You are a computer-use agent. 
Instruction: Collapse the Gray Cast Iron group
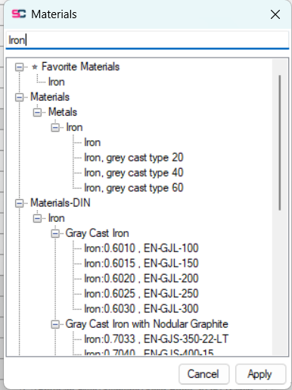point(55,234)
